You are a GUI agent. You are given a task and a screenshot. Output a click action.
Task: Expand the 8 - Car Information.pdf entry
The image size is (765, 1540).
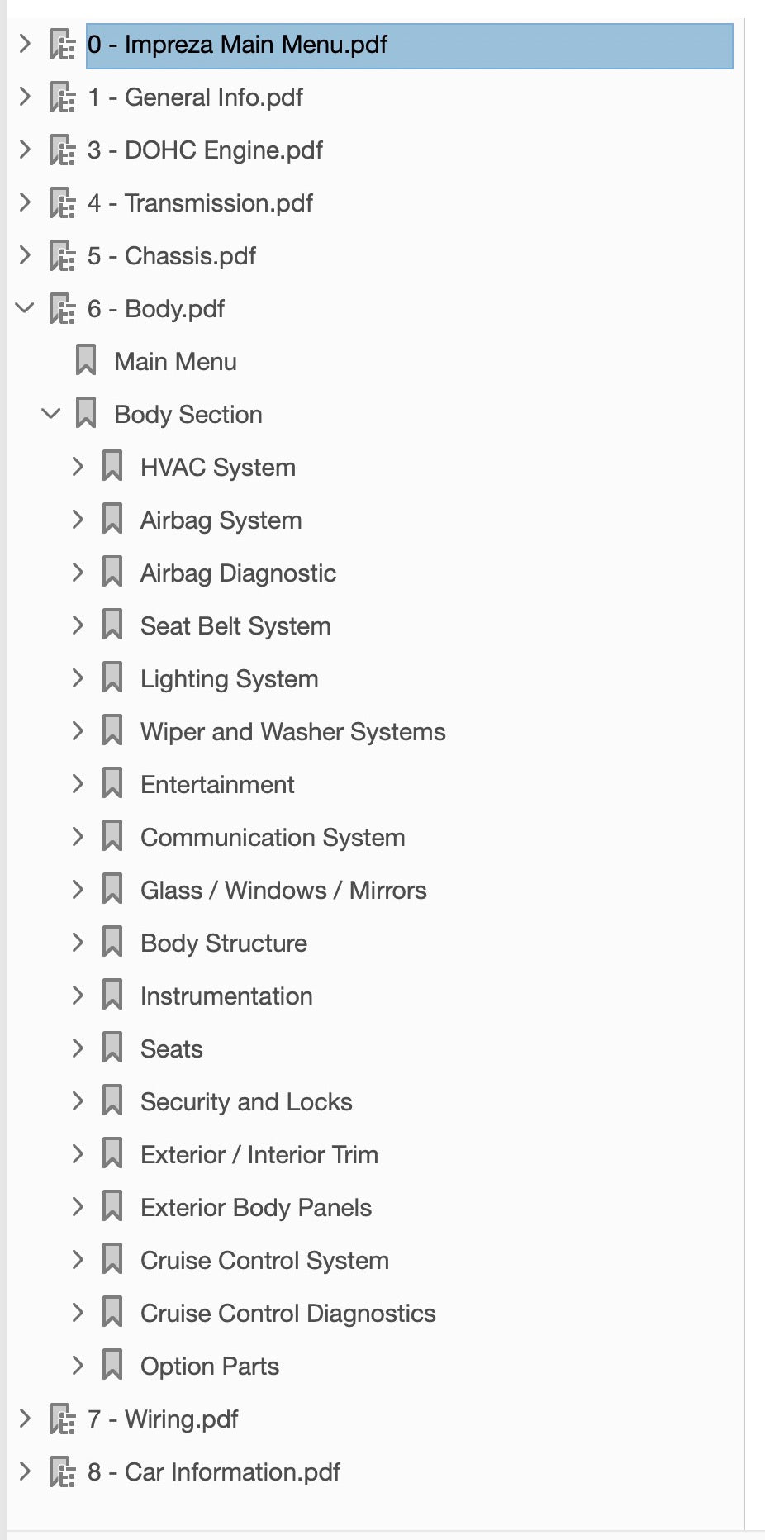point(25,1471)
